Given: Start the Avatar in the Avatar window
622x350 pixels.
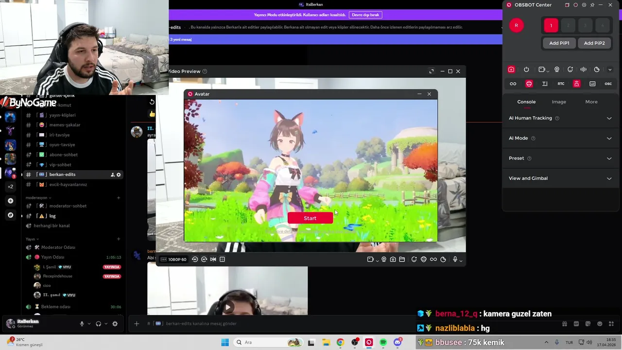Looking at the screenshot, I should point(310,218).
